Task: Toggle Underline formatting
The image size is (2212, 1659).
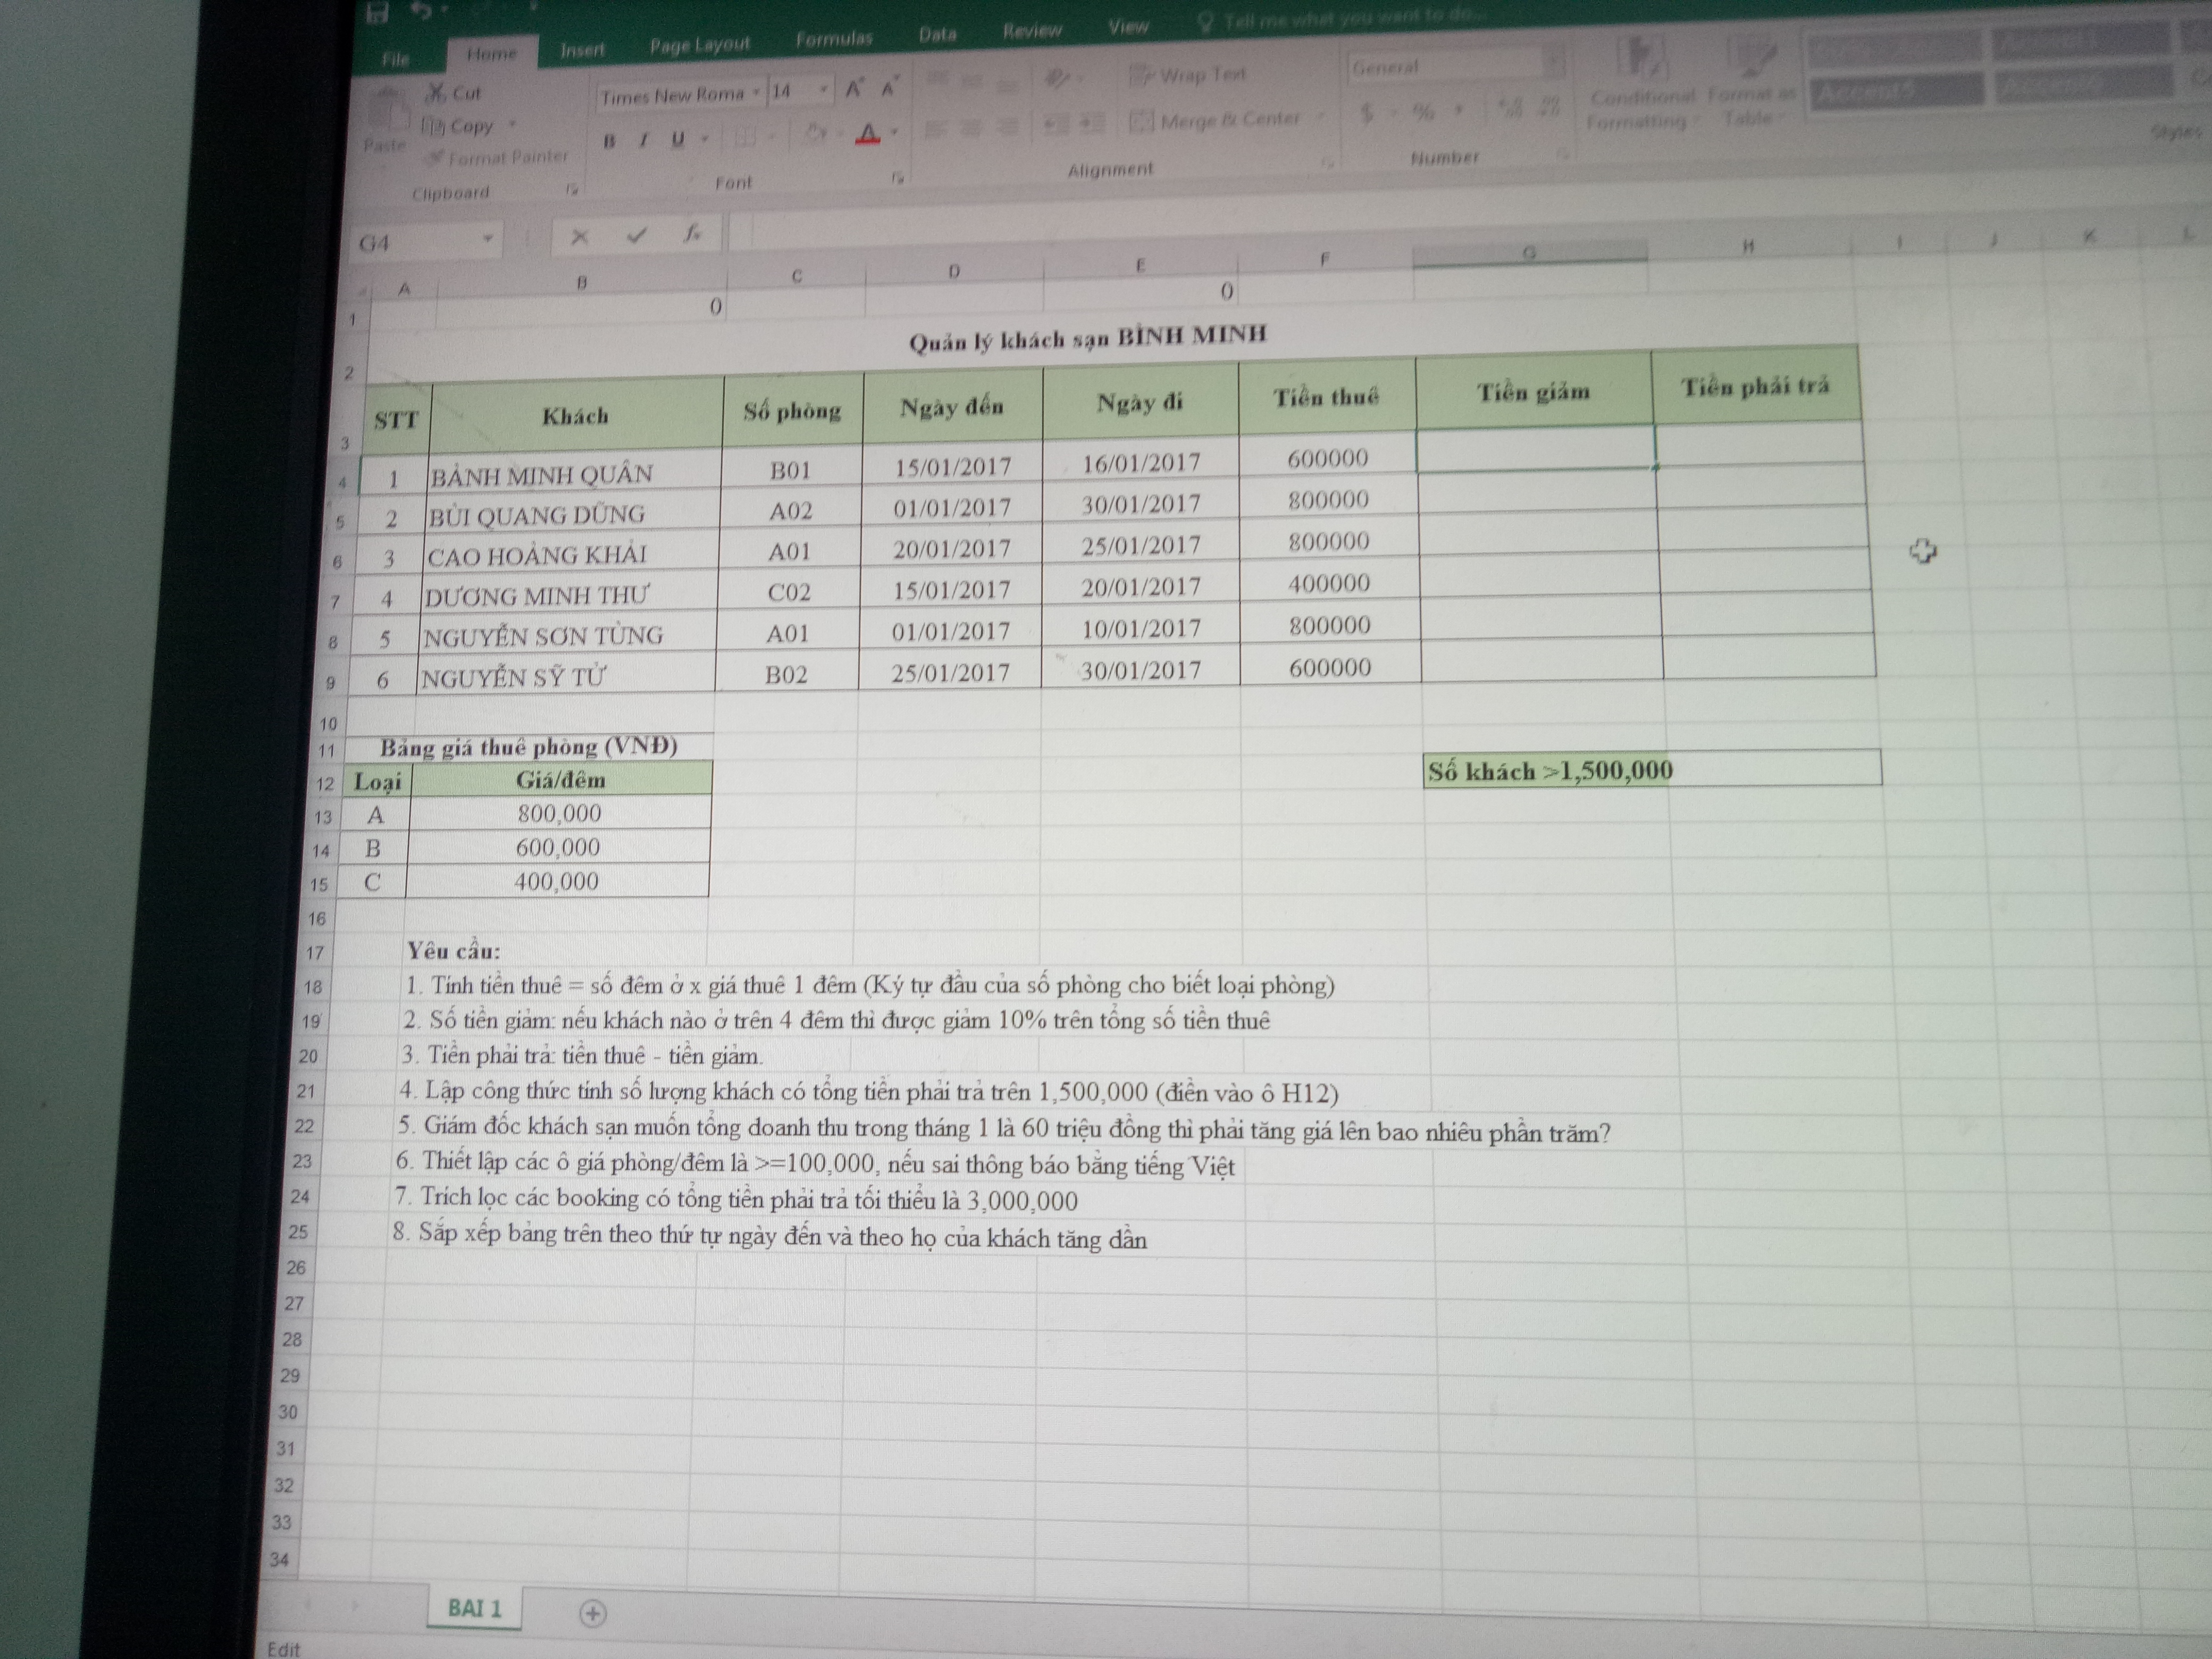Action: [x=678, y=139]
